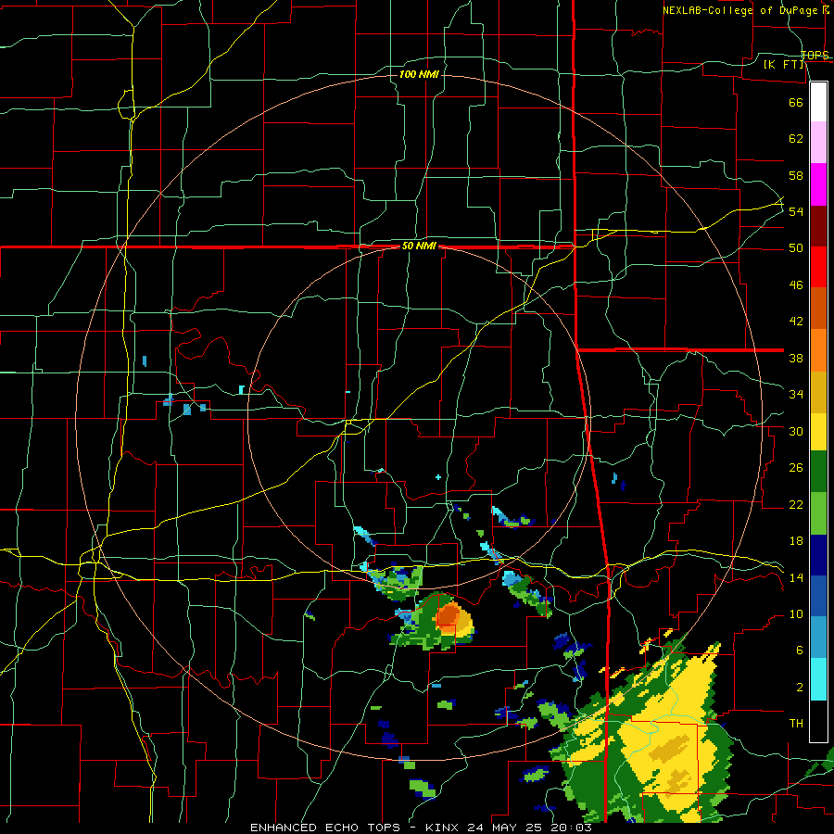Click the orange storm core echo
Viewport: 834px width, 834px height.
click(448, 617)
